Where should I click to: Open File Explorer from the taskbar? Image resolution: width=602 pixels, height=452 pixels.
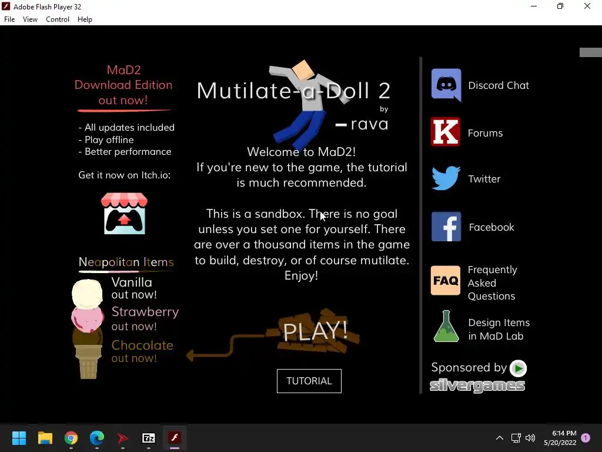(x=45, y=438)
